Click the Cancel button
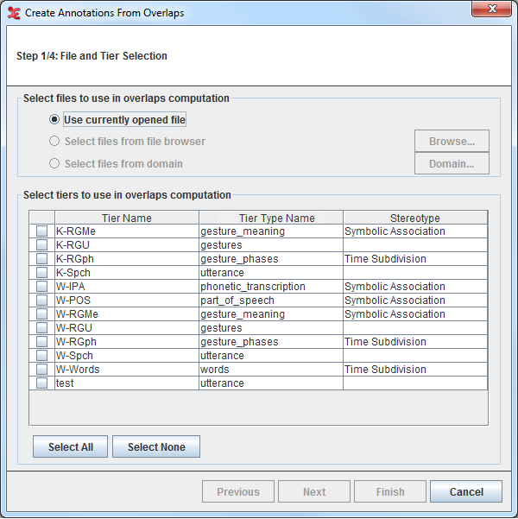 click(466, 492)
